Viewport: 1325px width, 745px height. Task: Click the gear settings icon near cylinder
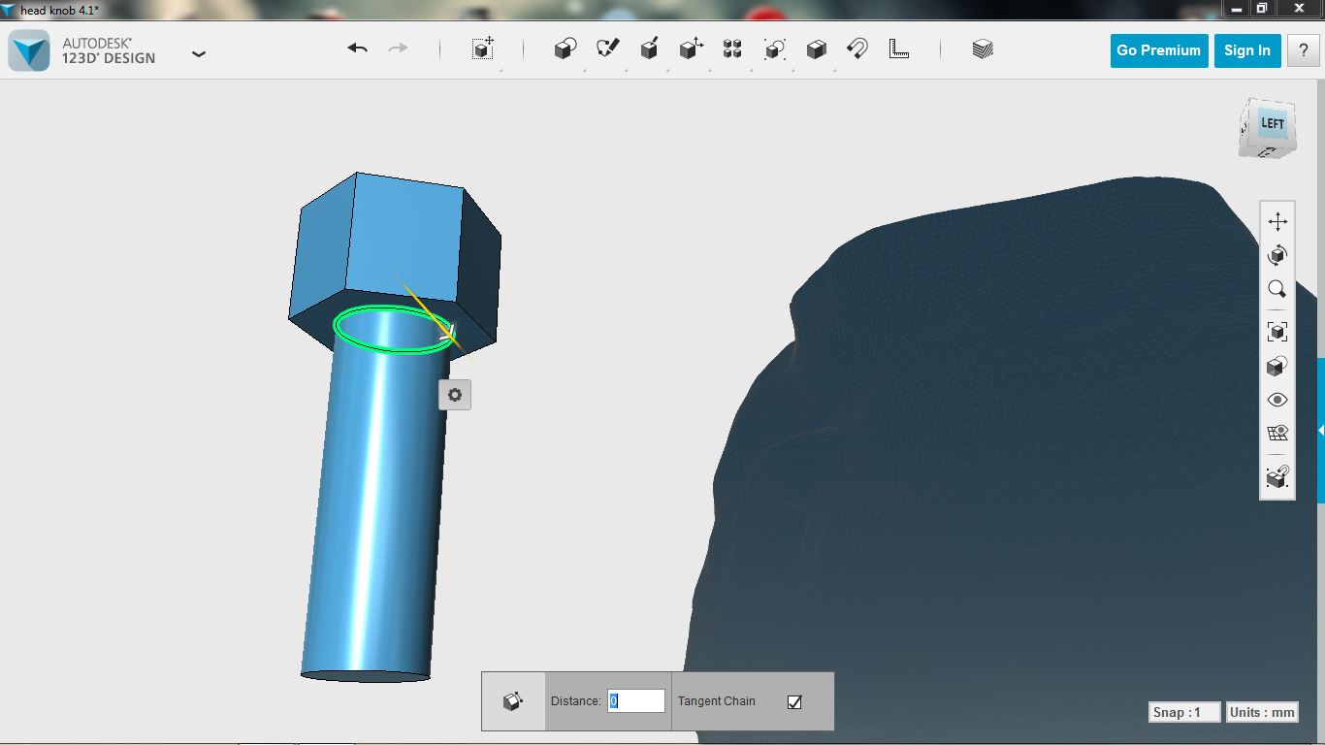tap(455, 395)
